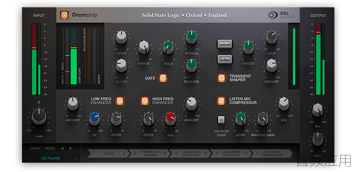Toggle the Listen Mic Compressor power button

221,101
